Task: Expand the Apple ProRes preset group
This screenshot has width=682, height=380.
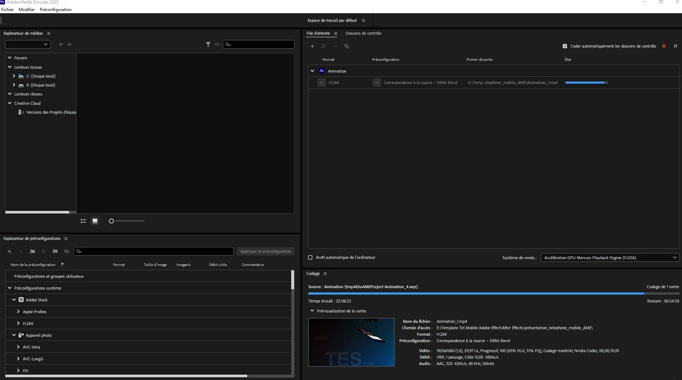Action: 18,311
